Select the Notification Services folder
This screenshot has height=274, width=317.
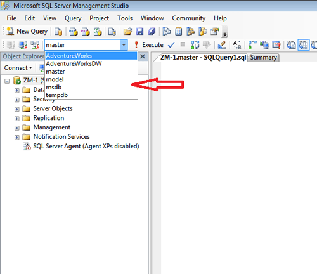(x=61, y=137)
